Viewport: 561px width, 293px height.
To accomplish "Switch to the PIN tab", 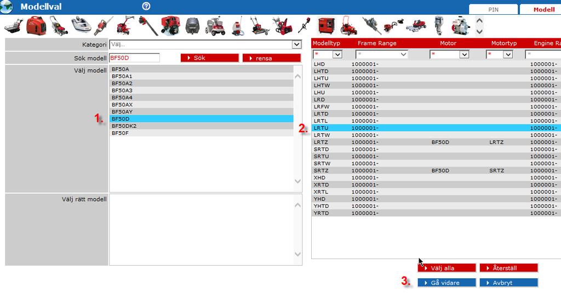I will point(494,10).
